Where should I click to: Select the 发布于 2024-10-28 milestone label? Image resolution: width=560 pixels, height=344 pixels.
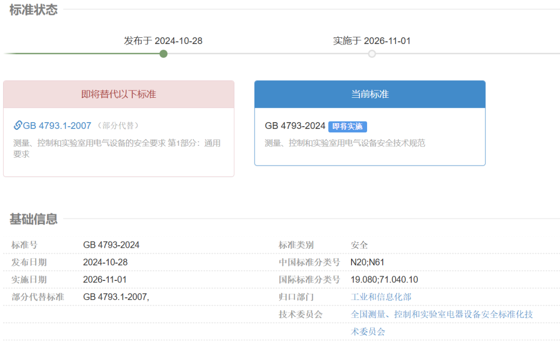[x=163, y=40]
